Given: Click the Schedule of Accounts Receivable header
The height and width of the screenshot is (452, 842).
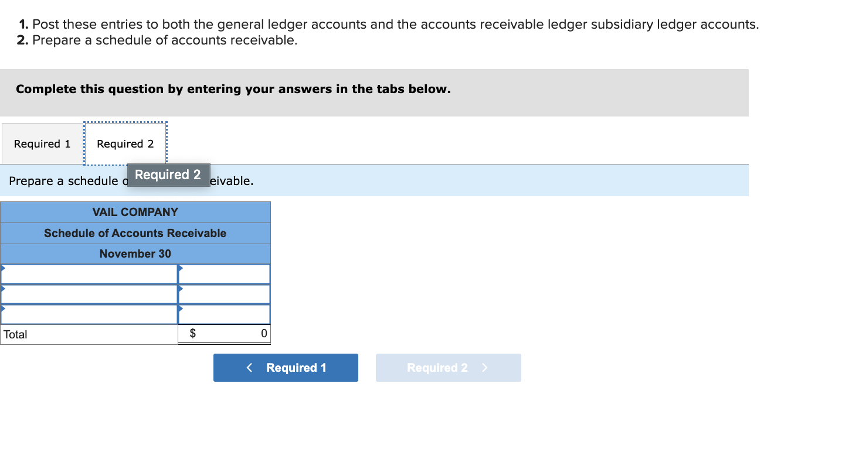Looking at the screenshot, I should coord(135,233).
